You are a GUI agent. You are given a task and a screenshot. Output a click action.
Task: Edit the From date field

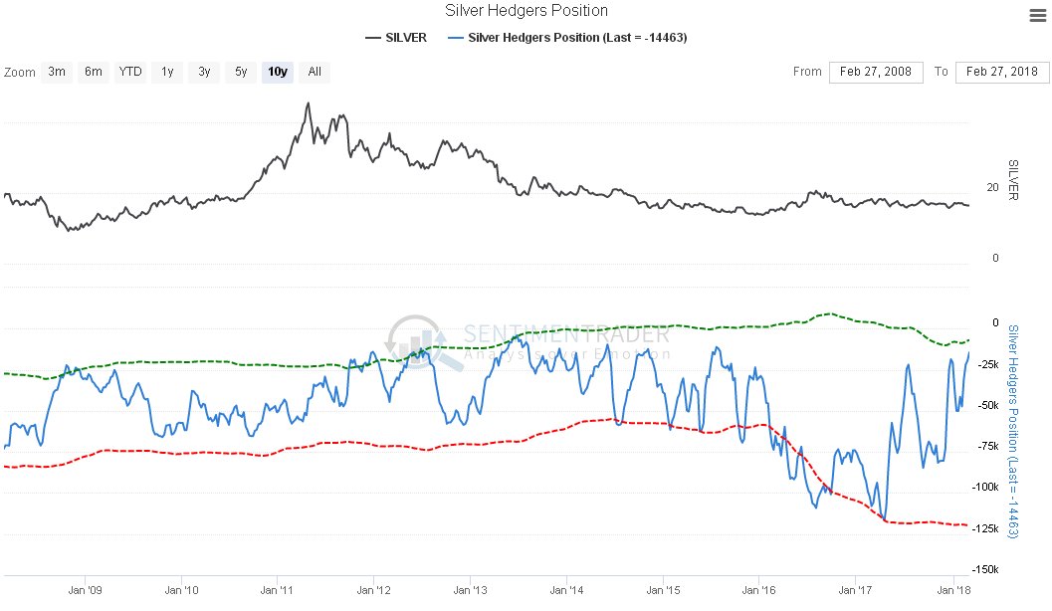point(876,72)
